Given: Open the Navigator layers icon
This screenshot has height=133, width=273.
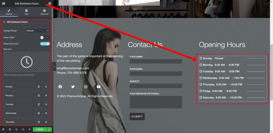Looking at the screenshot, I should (10, 130).
